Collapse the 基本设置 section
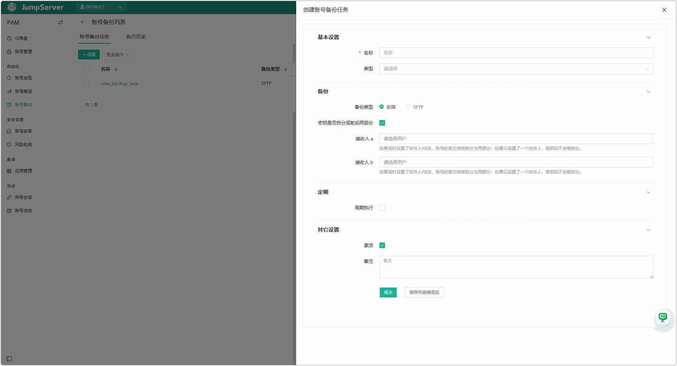 point(648,38)
